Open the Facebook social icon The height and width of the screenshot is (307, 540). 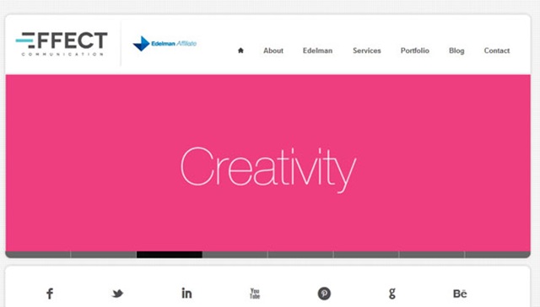[50, 294]
